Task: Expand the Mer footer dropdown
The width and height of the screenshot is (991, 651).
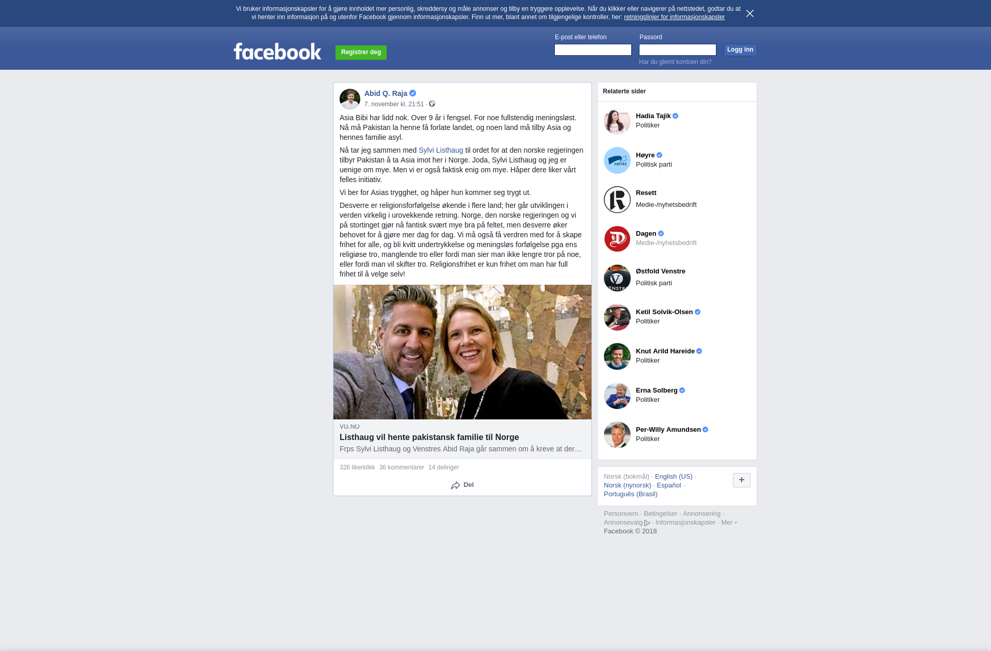Action: [x=729, y=523]
